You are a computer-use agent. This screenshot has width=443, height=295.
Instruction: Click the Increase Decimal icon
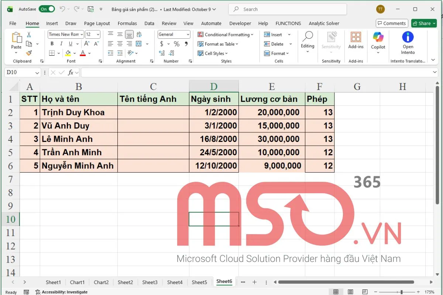coord(162,53)
